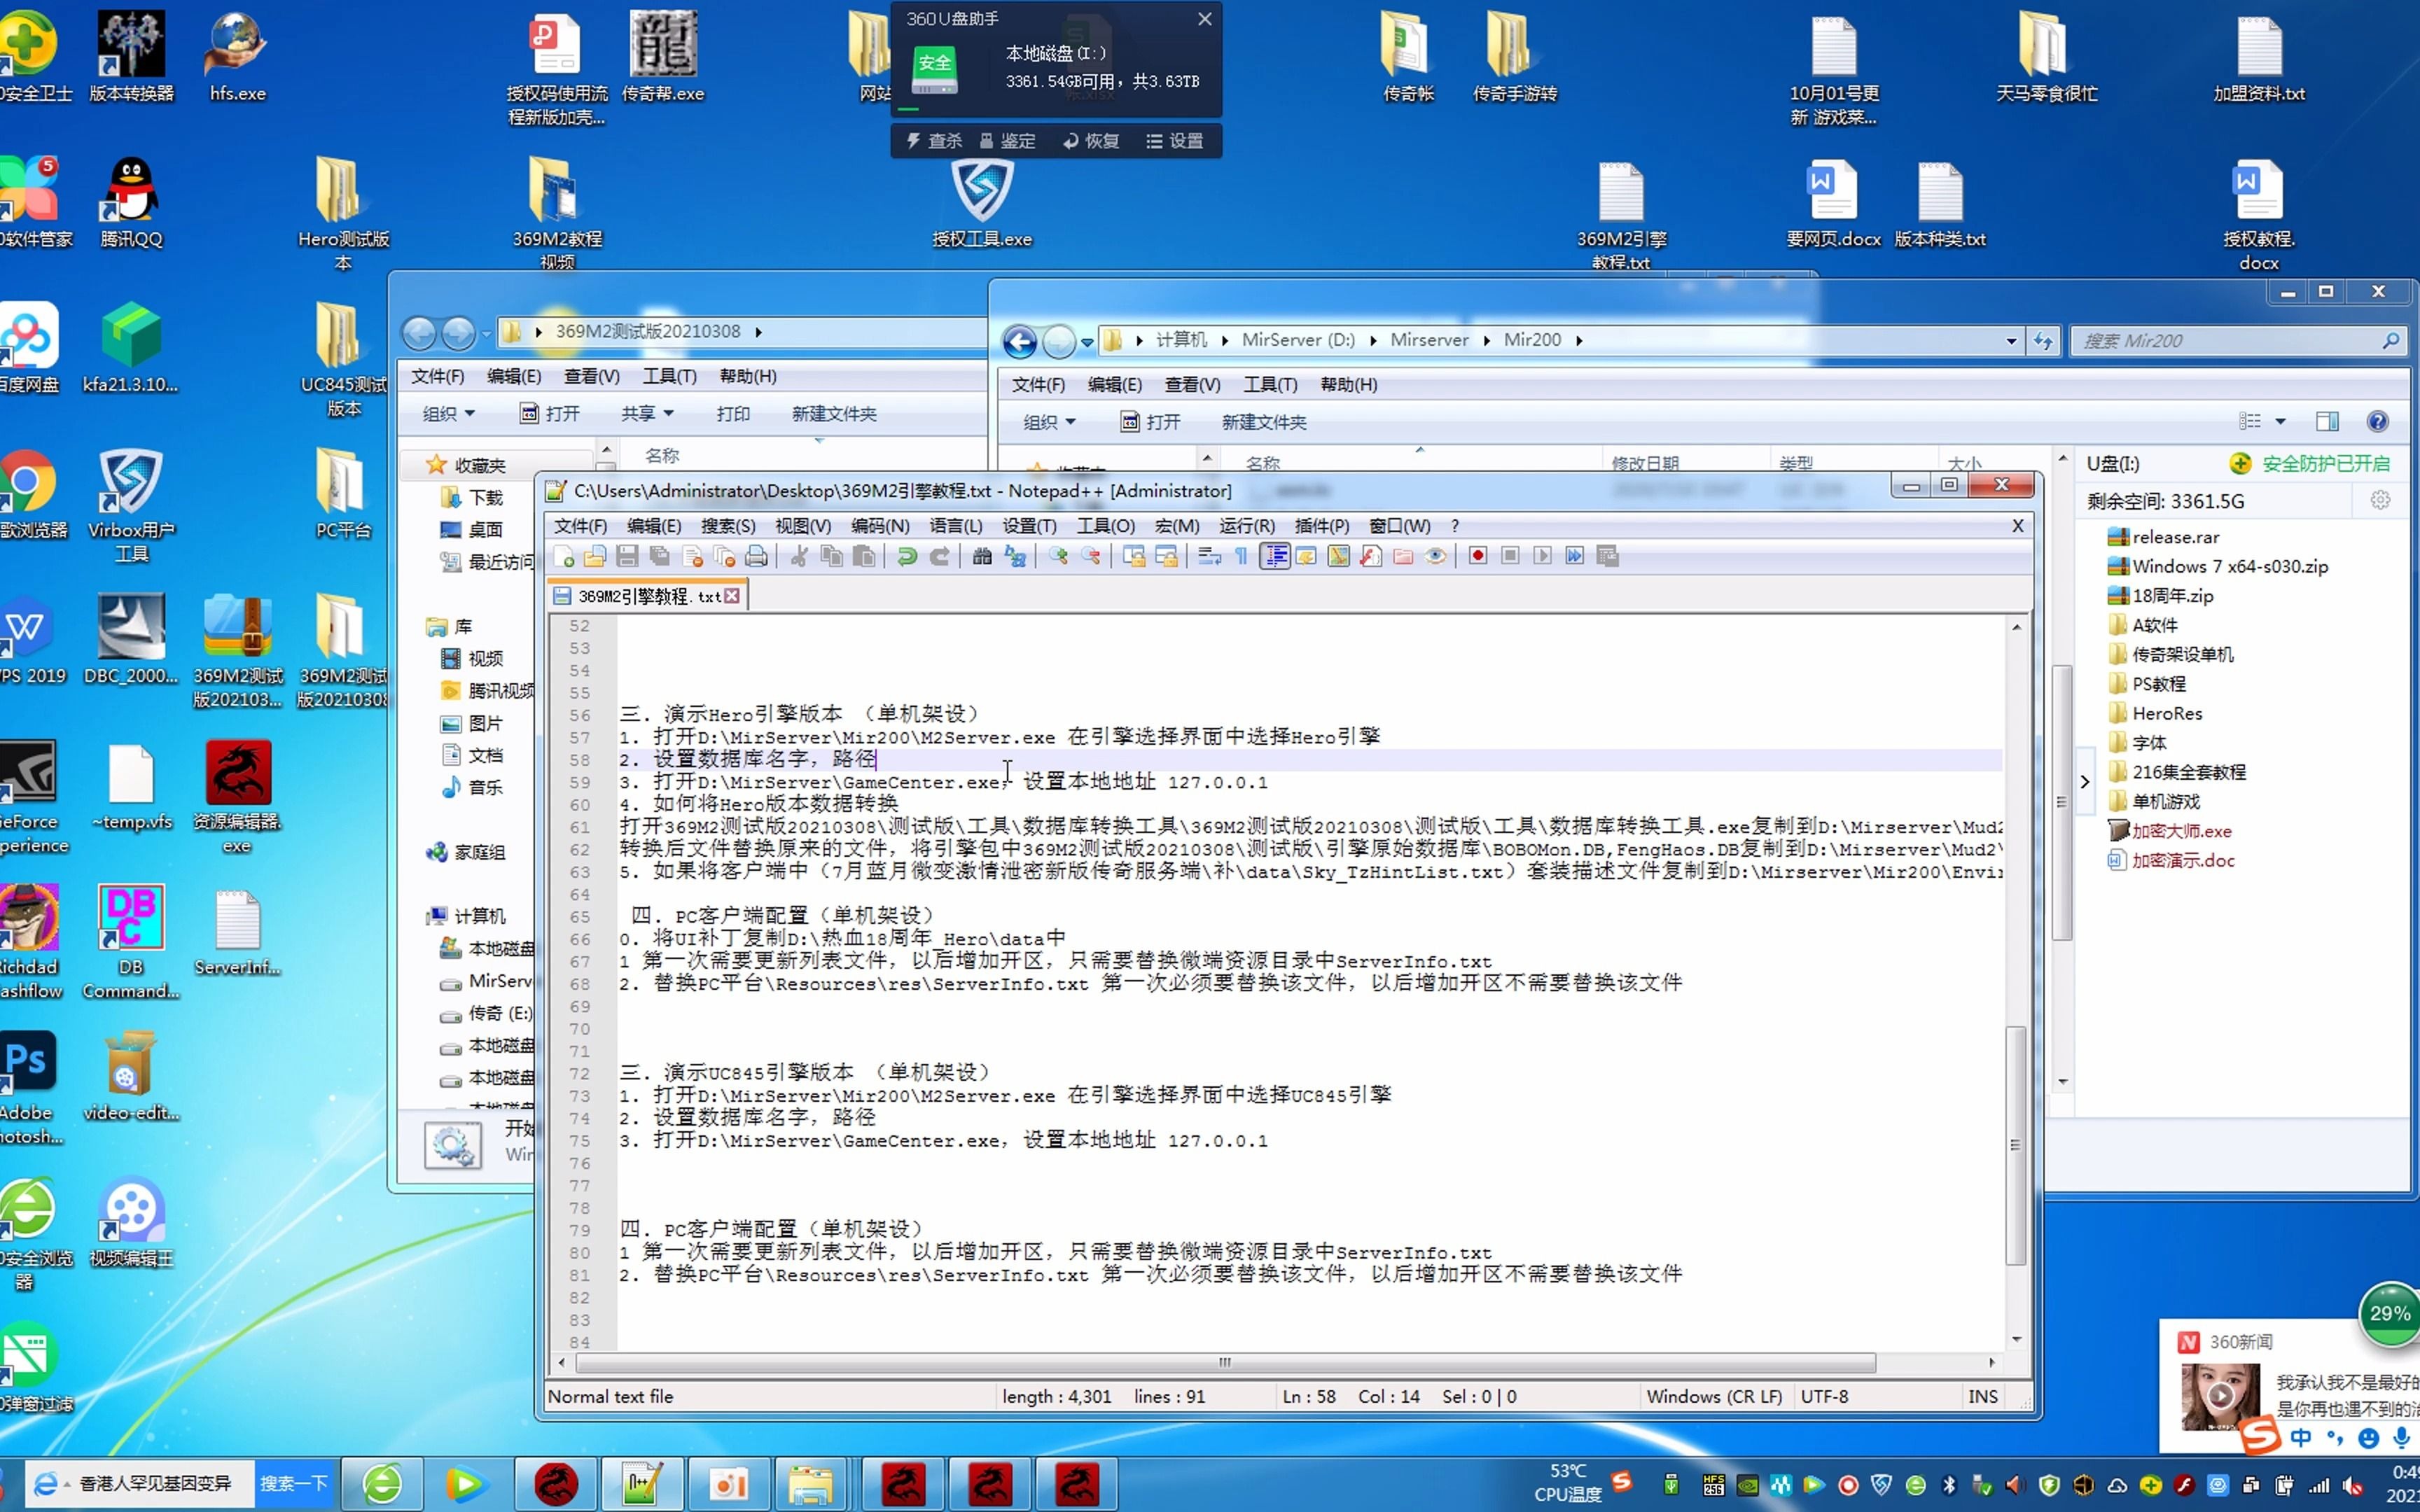Expand the breadcrumb arrow after Mir200
This screenshot has width=2420, height=1512.
(x=1579, y=341)
